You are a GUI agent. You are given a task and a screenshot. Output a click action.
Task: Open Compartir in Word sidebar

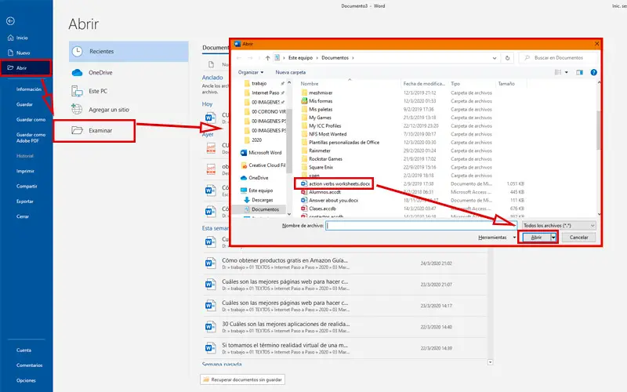[x=27, y=187]
